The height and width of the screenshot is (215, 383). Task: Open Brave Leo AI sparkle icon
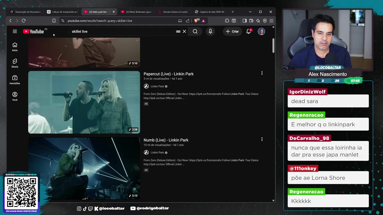(x=258, y=21)
